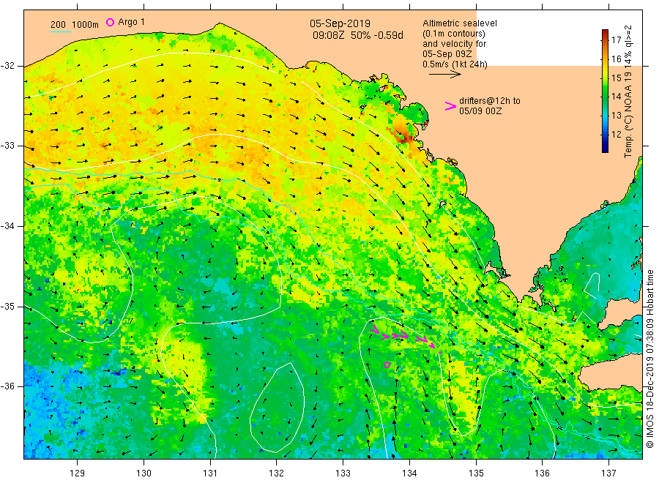Click the magenta Argo 1 legend circle
Screen dimensions: 659x483
(x=110, y=22)
